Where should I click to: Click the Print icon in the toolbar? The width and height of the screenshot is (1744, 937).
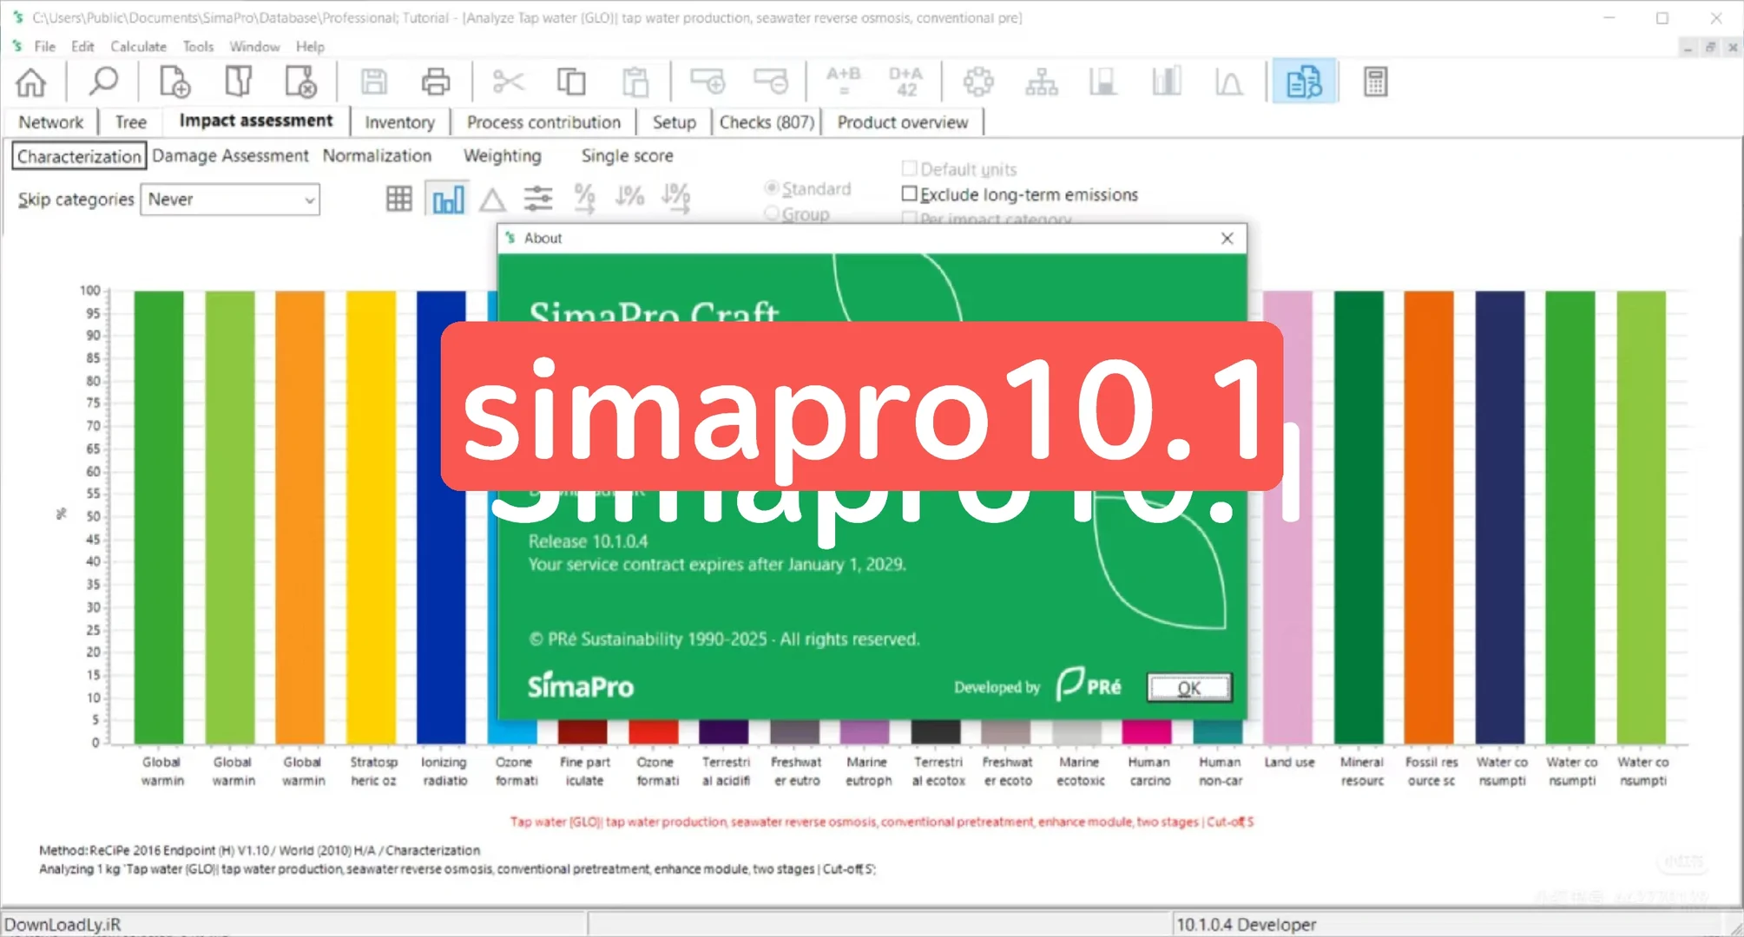point(435,81)
